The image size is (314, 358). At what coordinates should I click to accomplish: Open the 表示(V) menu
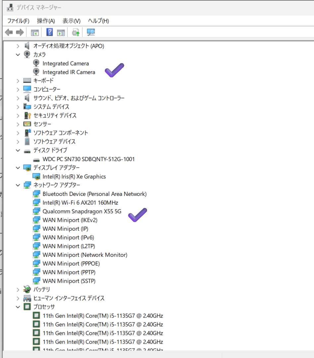[x=72, y=21]
